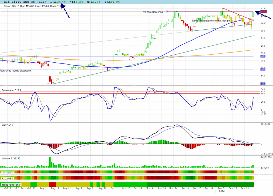Select the MACD -0.4 indicator label
This screenshot has height=196, width=273.
pyautogui.click(x=7, y=125)
